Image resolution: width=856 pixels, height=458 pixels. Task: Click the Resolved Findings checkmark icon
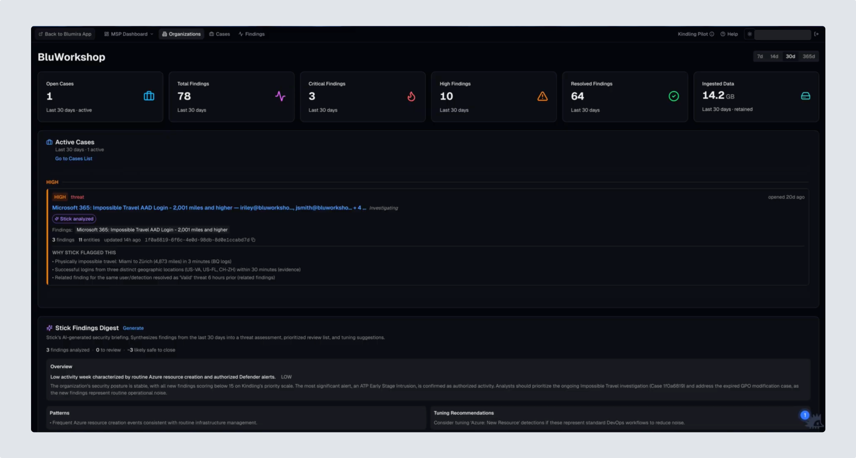[673, 96]
